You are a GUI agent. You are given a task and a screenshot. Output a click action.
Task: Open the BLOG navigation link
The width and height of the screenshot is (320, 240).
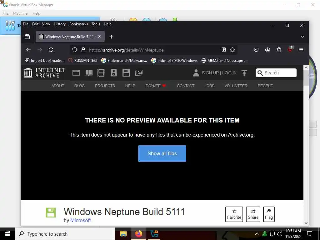[x=79, y=86]
